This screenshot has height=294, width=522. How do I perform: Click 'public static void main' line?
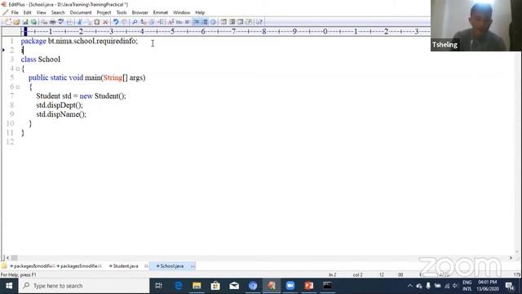tap(87, 78)
